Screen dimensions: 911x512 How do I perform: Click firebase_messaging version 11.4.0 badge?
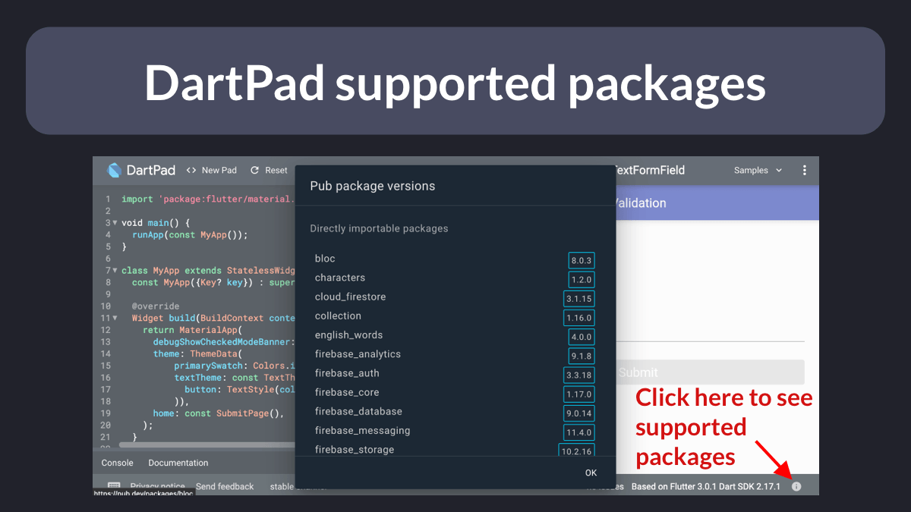[579, 432]
